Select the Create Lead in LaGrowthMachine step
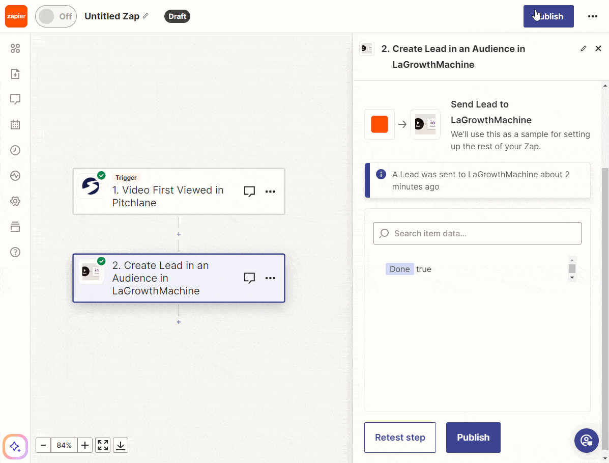 point(179,278)
